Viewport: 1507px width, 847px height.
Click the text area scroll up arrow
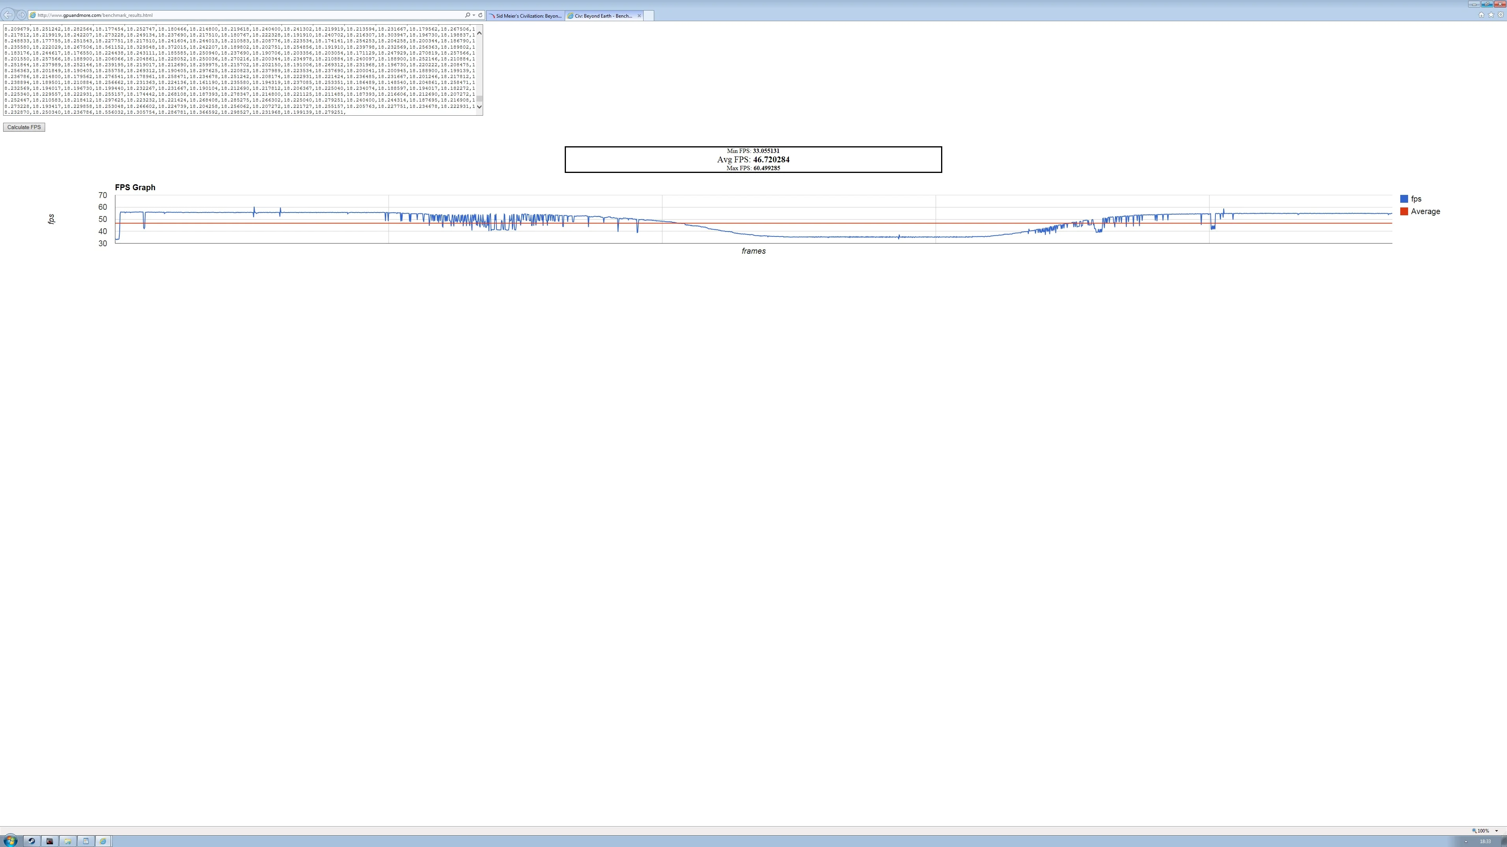coord(480,33)
